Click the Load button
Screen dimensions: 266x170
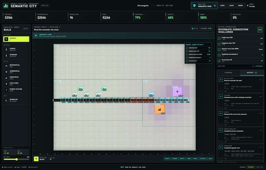[231, 6]
